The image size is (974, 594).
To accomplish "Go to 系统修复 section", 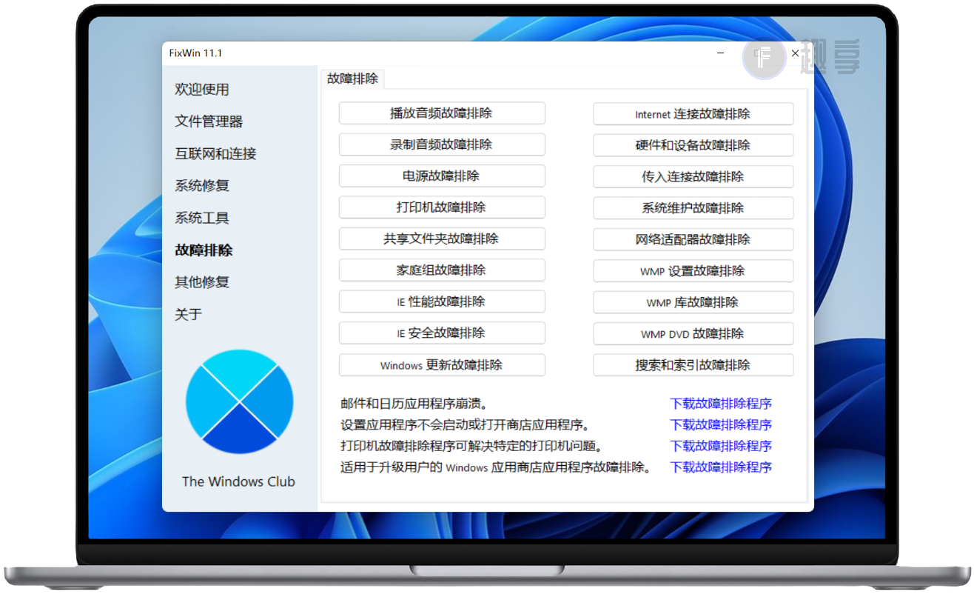I will (202, 186).
